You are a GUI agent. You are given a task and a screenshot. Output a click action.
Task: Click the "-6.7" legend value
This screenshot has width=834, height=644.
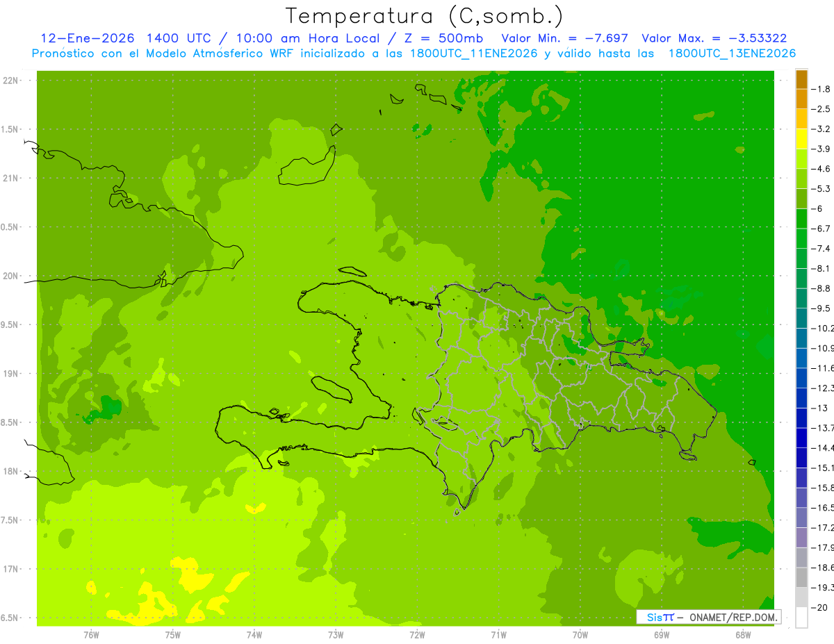pyautogui.click(x=822, y=229)
